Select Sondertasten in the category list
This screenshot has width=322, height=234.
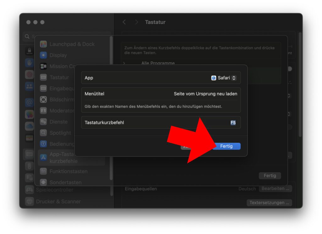(x=65, y=182)
